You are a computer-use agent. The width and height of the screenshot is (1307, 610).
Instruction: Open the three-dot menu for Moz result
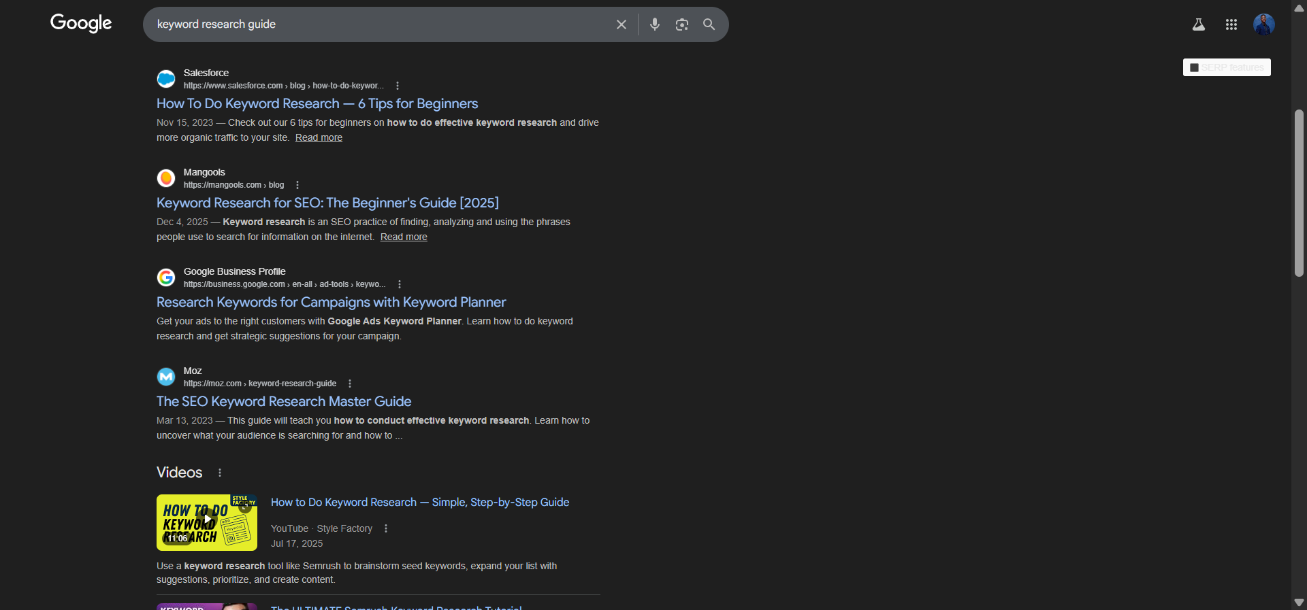click(x=350, y=384)
